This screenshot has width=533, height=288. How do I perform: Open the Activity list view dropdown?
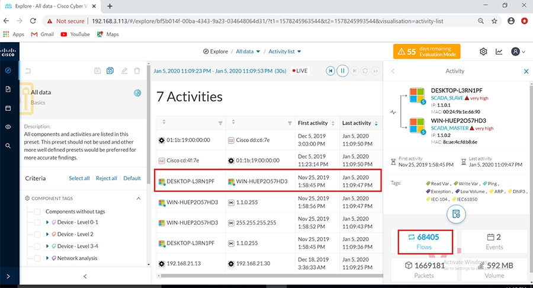tap(284, 52)
